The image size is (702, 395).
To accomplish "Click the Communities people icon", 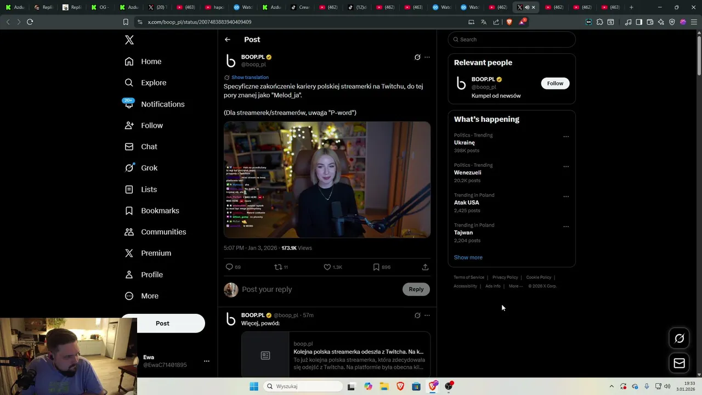I will [129, 232].
